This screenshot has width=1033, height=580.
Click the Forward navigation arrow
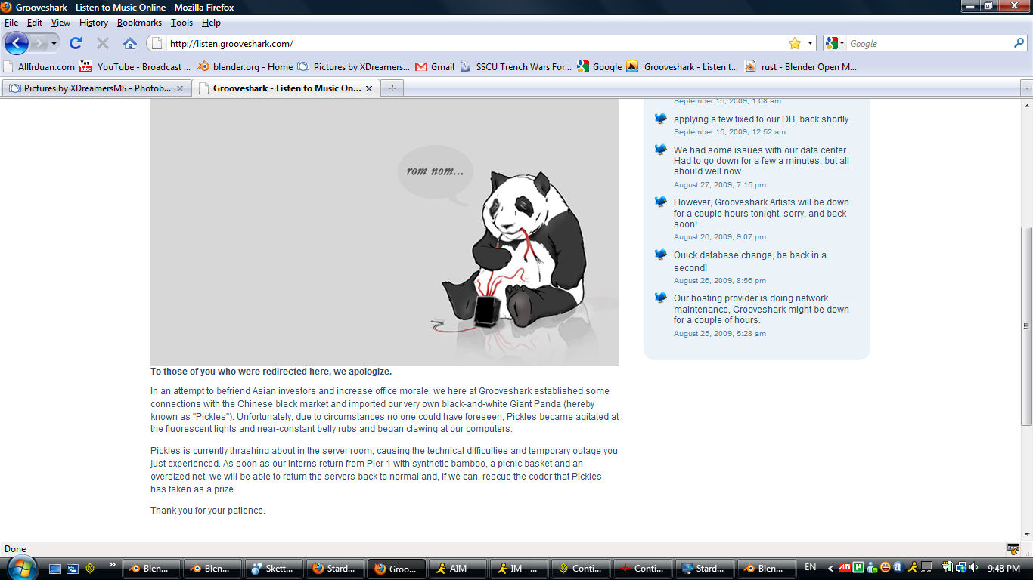39,43
